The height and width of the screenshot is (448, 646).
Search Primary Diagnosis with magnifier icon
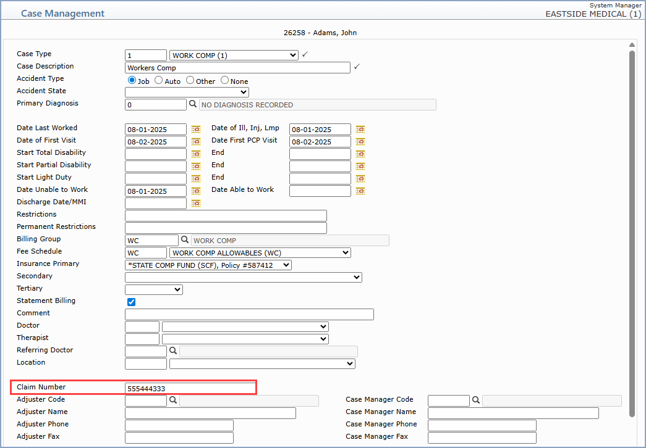pos(193,104)
